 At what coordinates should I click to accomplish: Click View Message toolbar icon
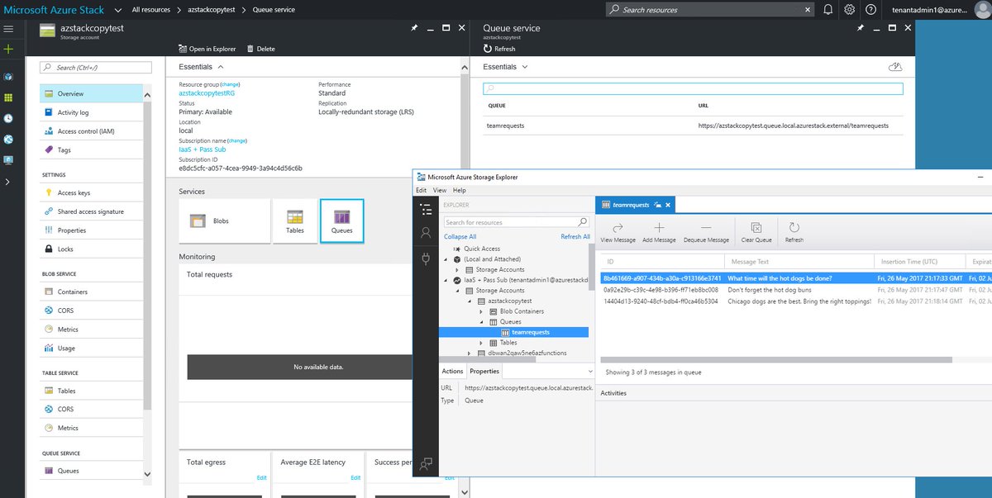click(x=618, y=232)
